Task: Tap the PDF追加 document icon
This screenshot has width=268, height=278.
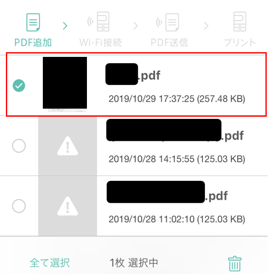Action: (33, 22)
